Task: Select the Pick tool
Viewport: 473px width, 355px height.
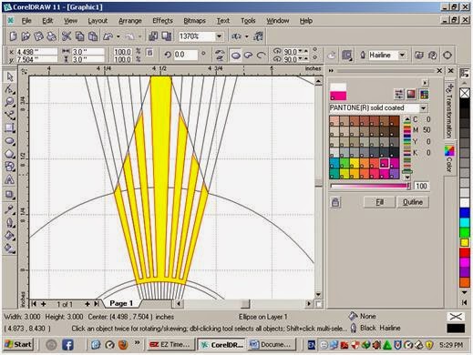Action: coord(10,76)
